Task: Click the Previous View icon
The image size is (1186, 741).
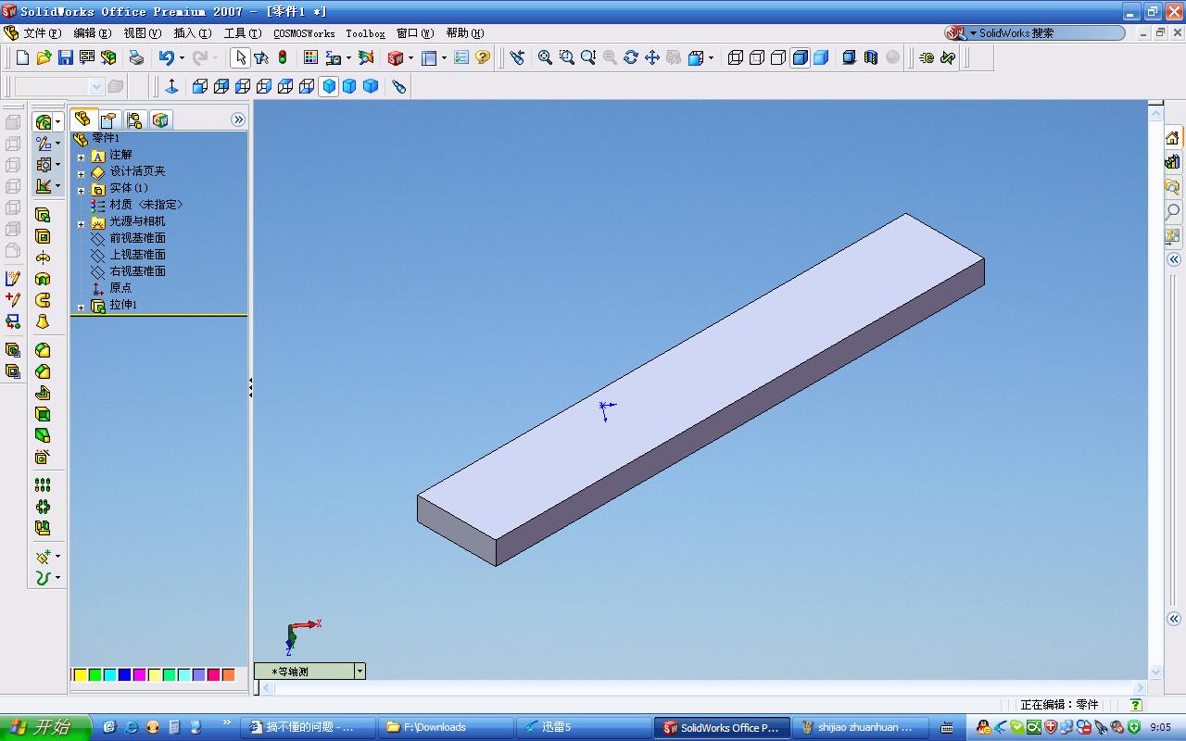Action: (517, 57)
